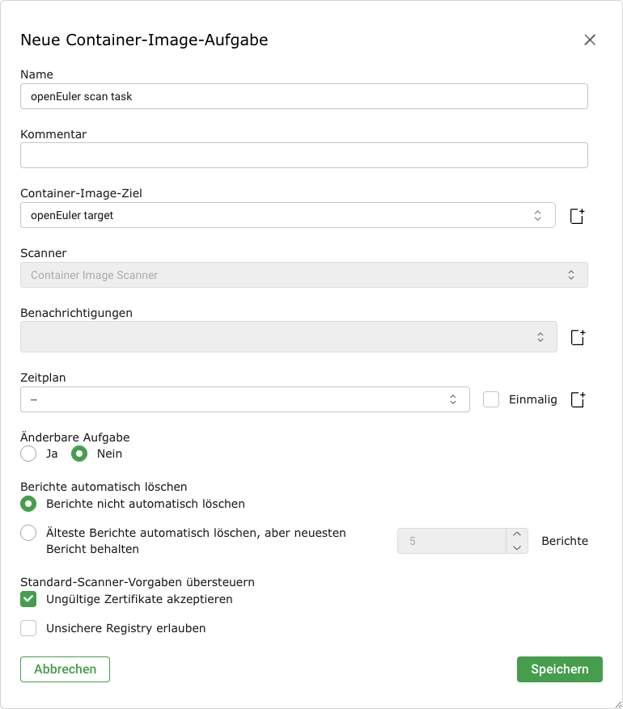Uncheck Ungültige Zertifikate akzeptieren
The height and width of the screenshot is (709, 623).
[x=28, y=599]
